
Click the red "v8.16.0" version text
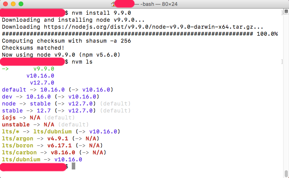[63, 152]
